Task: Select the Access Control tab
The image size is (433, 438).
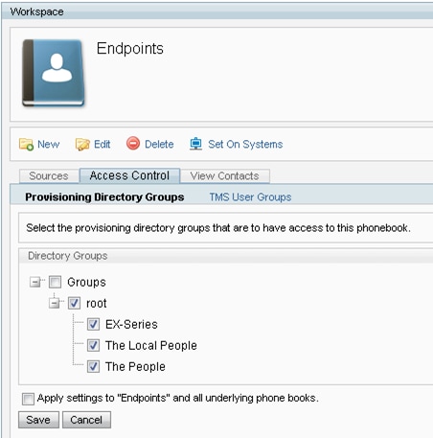Action: pos(129,175)
